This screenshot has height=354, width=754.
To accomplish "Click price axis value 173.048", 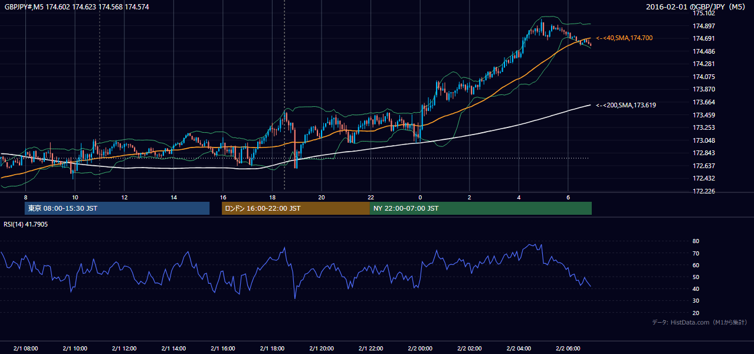I will tap(704, 140).
